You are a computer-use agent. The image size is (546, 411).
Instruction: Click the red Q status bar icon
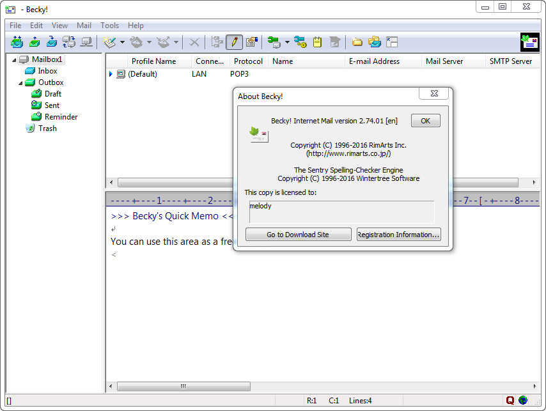510,401
